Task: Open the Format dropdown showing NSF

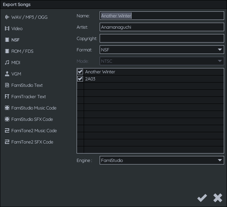Action: (162, 50)
